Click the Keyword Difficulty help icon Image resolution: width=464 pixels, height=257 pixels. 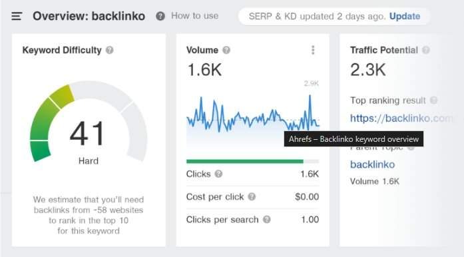point(109,50)
